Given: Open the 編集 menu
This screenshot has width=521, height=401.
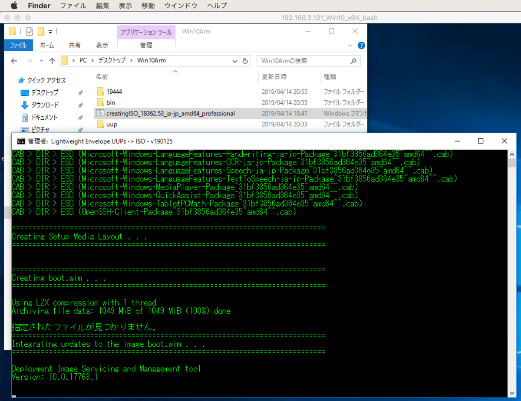Looking at the screenshot, I should 103,6.
